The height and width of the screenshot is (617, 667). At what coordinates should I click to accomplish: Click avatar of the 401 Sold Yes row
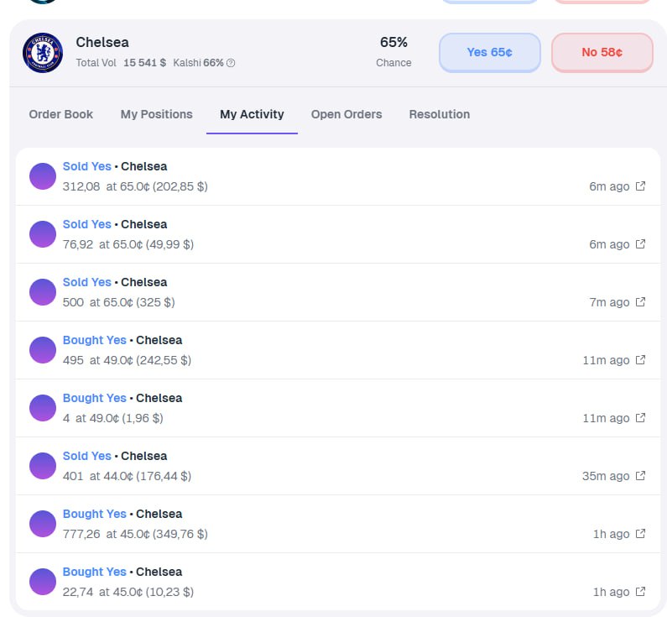pos(43,466)
